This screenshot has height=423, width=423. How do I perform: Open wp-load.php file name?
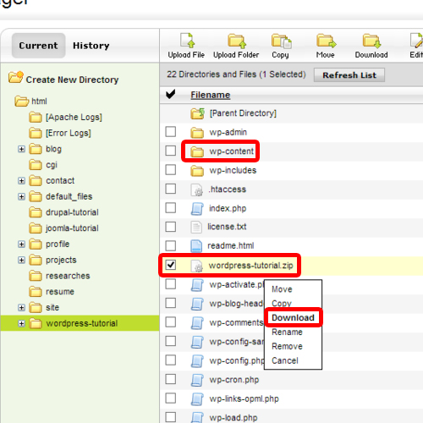click(233, 418)
